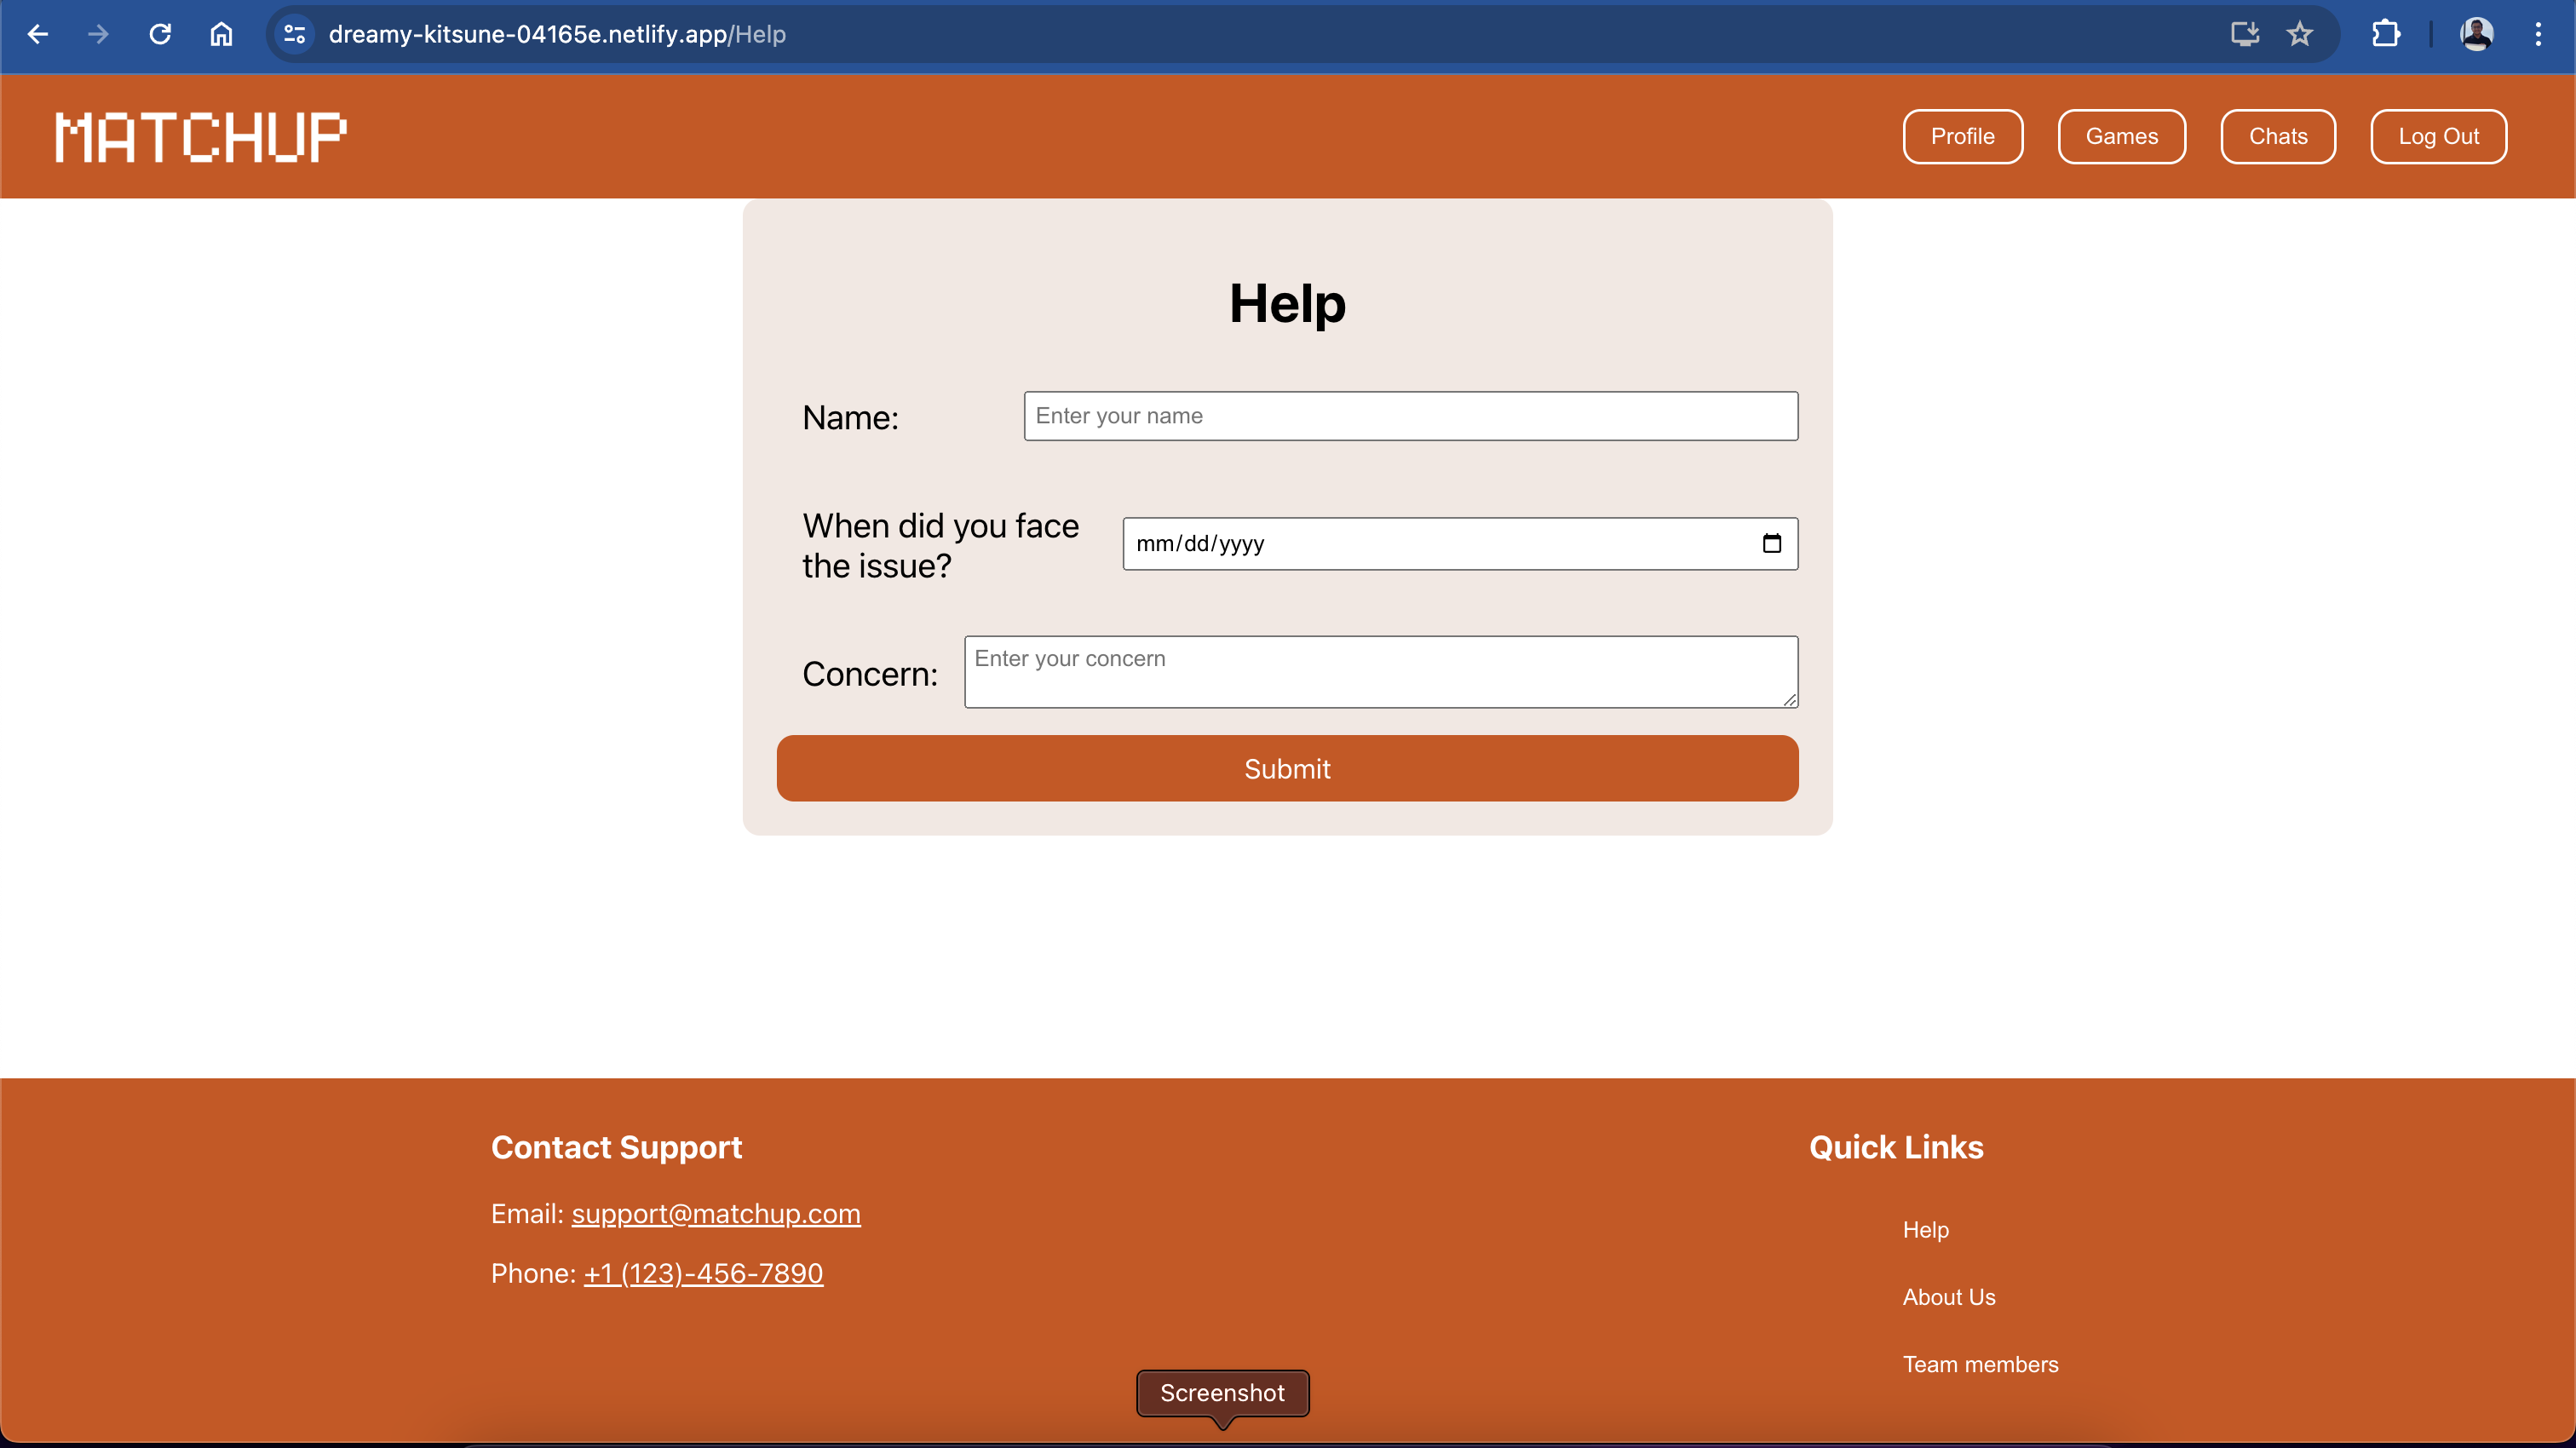
Task: Submit the help form
Action: (1287, 768)
